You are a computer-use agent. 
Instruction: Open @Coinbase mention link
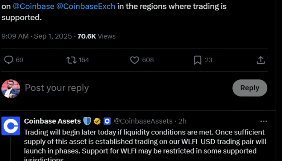point(33,6)
